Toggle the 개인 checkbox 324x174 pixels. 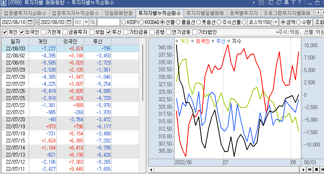[x=5, y=32]
